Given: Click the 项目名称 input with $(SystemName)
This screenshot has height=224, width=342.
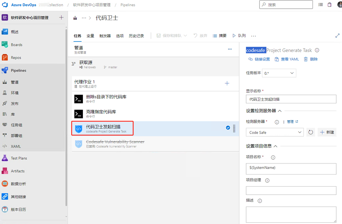Looking at the screenshot, I should point(291,169).
